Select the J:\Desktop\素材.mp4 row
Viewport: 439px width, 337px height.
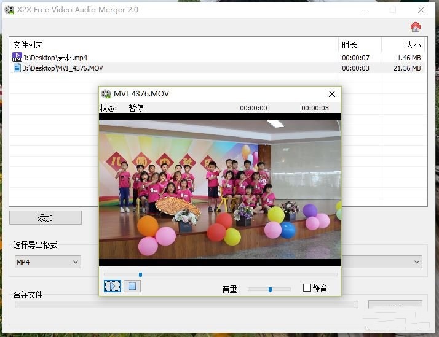(218, 58)
